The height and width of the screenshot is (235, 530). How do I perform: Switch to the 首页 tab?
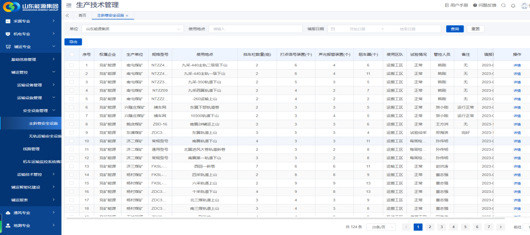click(x=82, y=16)
